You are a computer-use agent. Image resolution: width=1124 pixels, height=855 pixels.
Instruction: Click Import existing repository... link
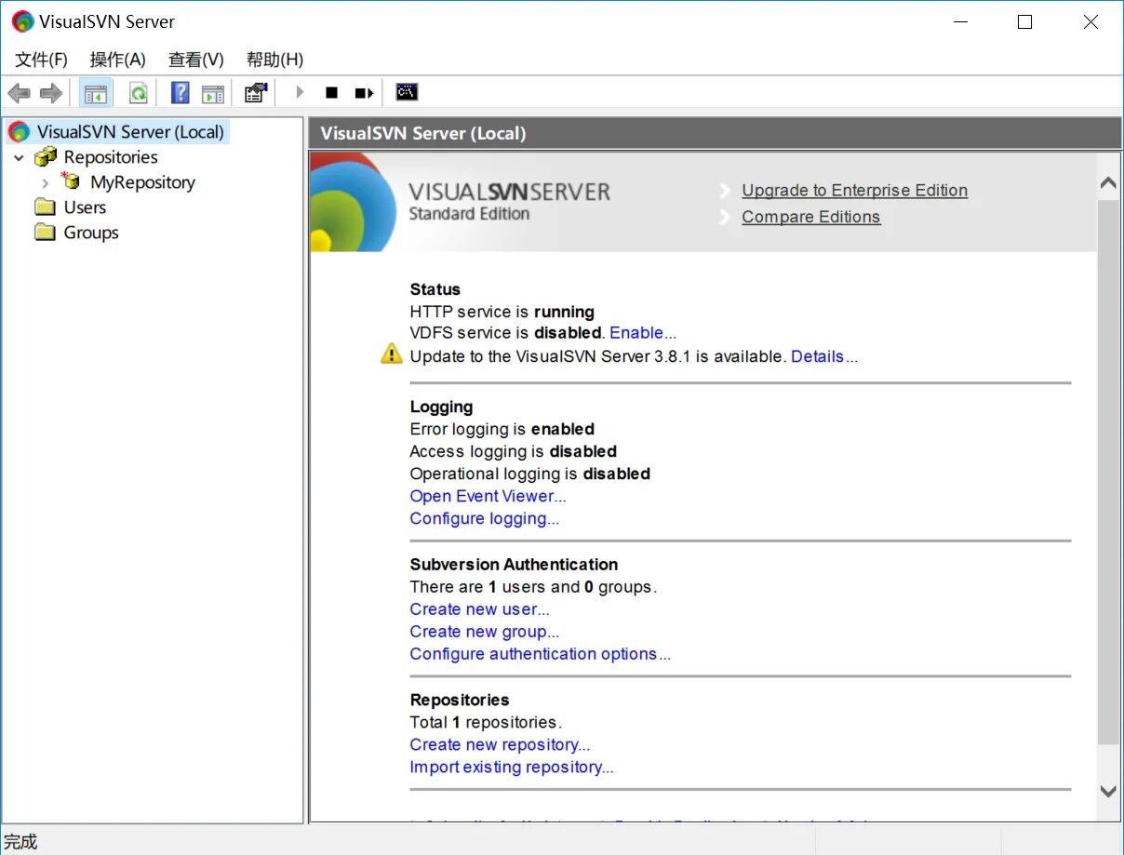511,768
